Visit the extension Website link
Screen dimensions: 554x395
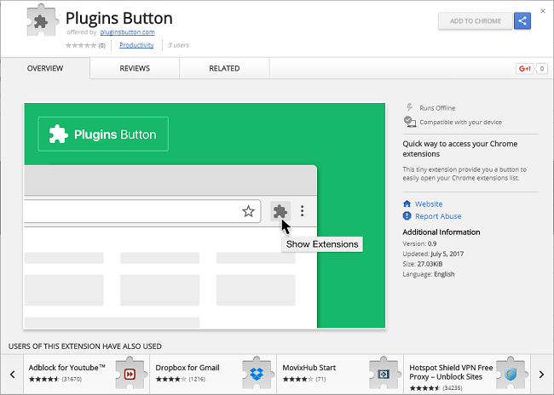pyautogui.click(x=429, y=204)
